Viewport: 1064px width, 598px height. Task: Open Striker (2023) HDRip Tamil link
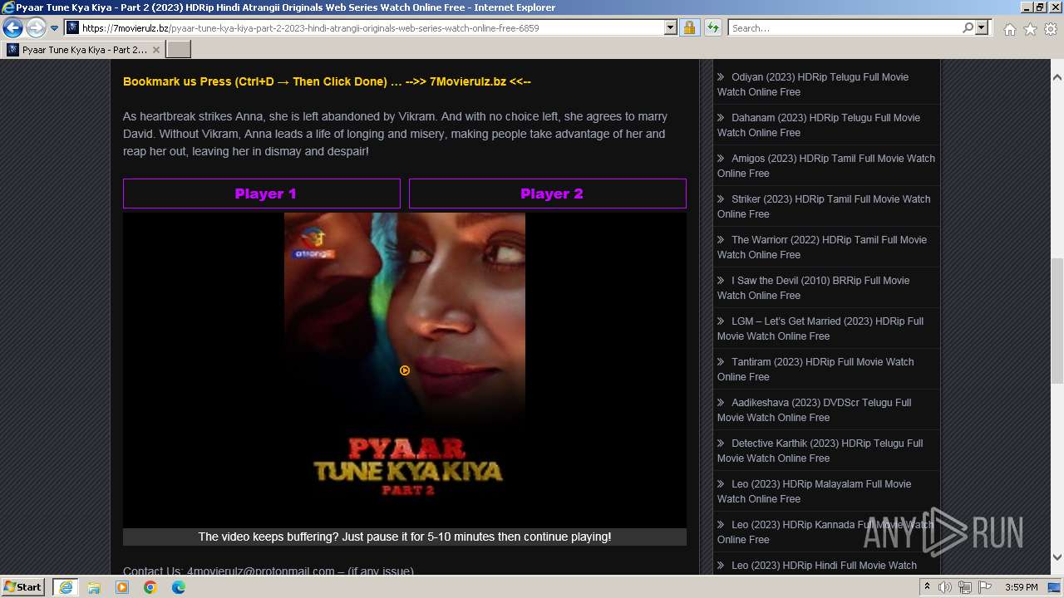click(823, 207)
